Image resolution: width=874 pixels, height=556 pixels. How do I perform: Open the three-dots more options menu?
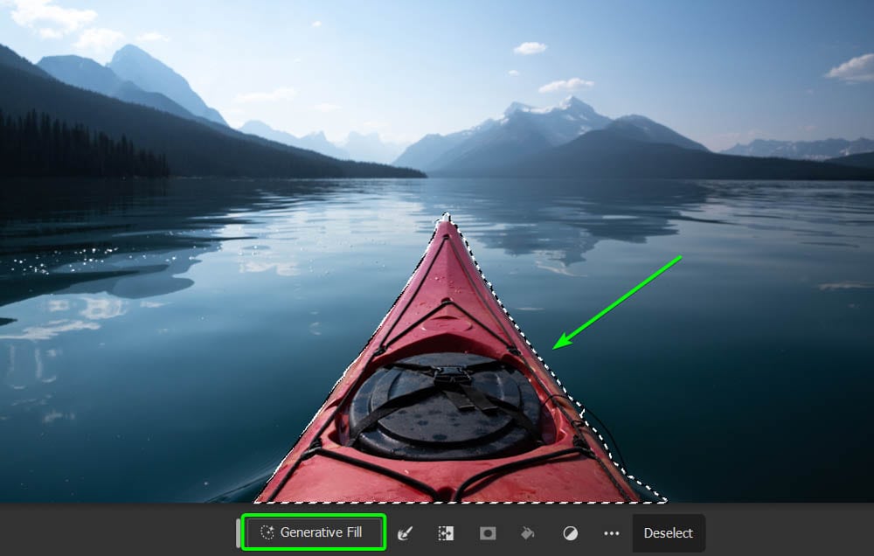612,533
